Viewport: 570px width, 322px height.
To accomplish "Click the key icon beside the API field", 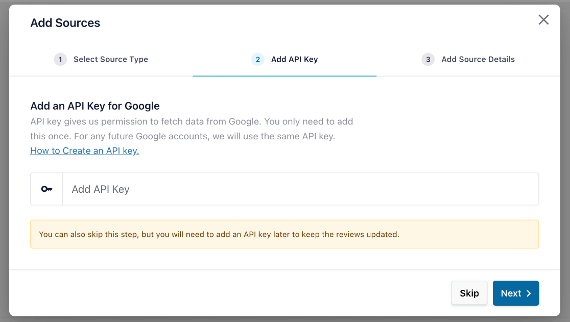I will 46,189.
